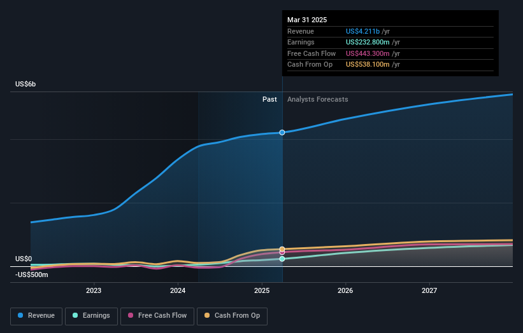The width and height of the screenshot is (523, 333).
Task: Click the -US$500m y-axis label
Action: coord(32,275)
